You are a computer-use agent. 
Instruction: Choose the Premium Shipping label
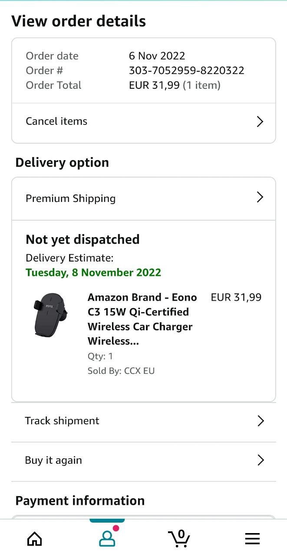[x=70, y=198]
